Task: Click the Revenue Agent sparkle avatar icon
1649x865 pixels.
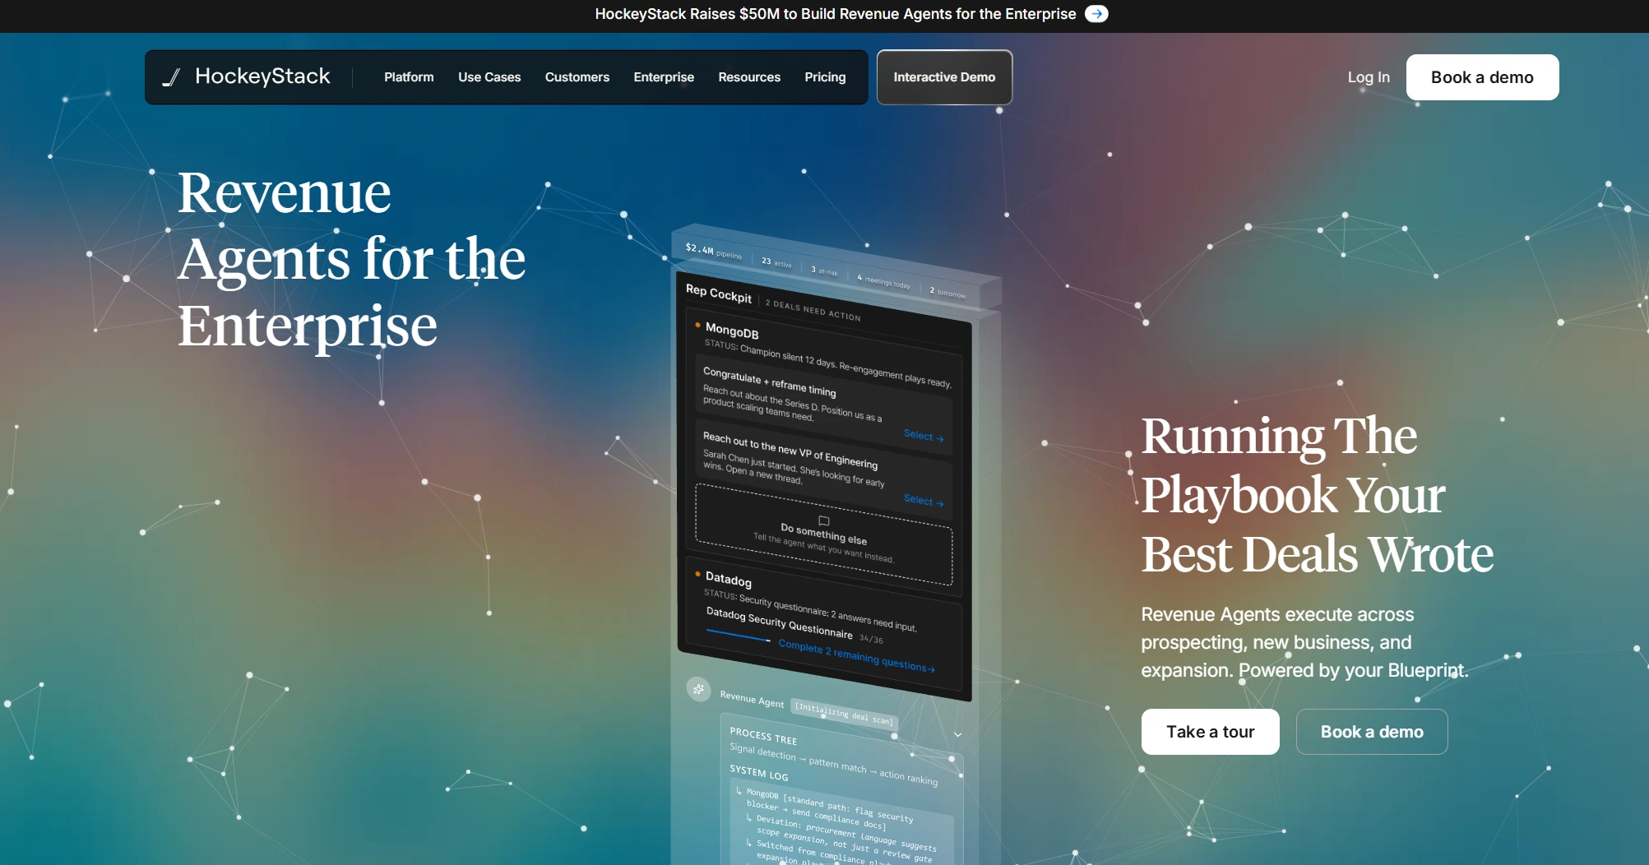Action: (698, 688)
